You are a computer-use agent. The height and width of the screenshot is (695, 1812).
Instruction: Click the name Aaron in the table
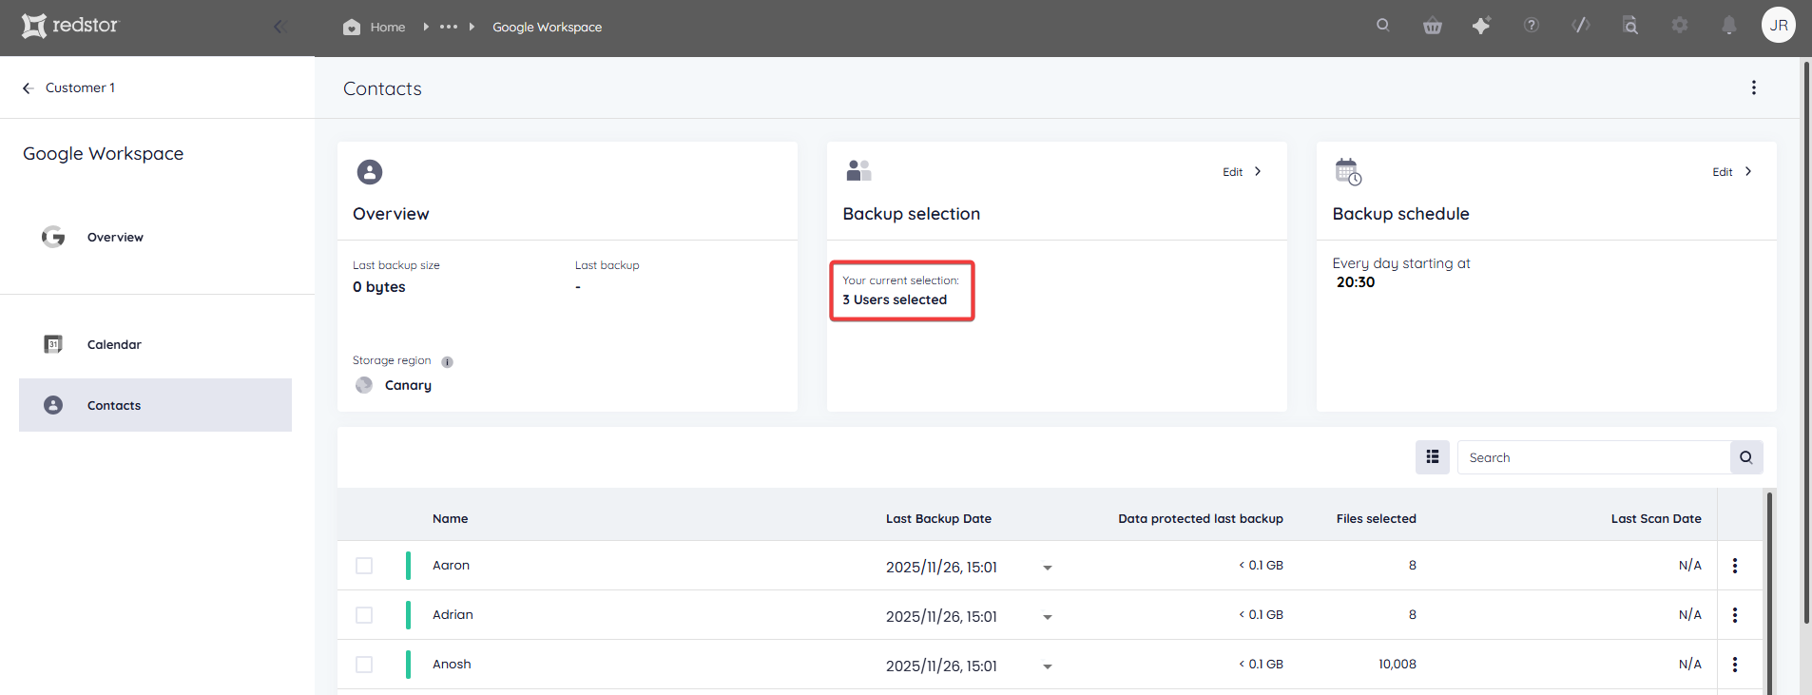451,565
